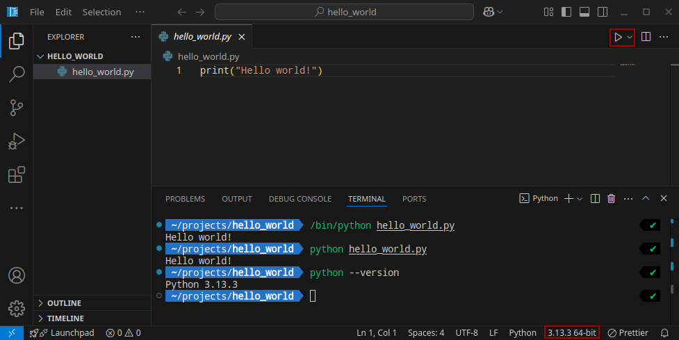The image size is (679, 340).
Task: Maximize the panel size chevron
Action: [x=645, y=198]
